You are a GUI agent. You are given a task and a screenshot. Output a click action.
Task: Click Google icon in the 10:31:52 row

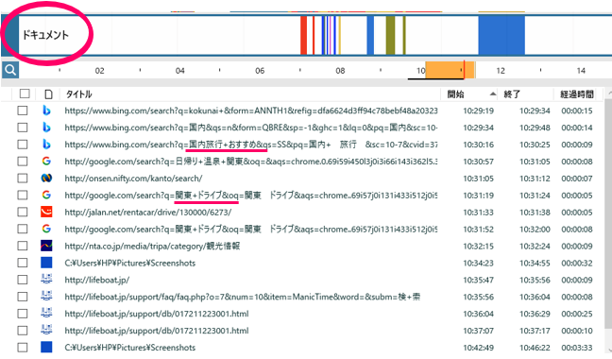[46, 229]
